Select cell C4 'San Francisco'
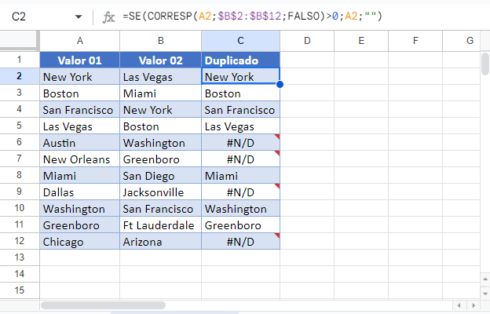Screen dimensions: 490x314 pyautogui.click(x=240, y=109)
